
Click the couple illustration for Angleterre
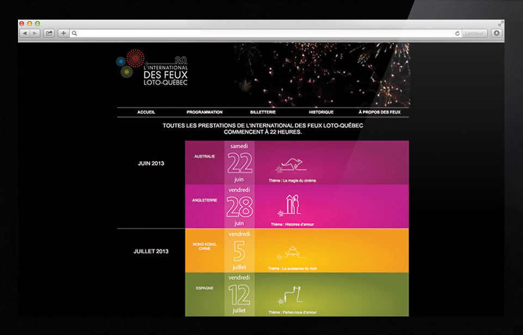point(289,206)
